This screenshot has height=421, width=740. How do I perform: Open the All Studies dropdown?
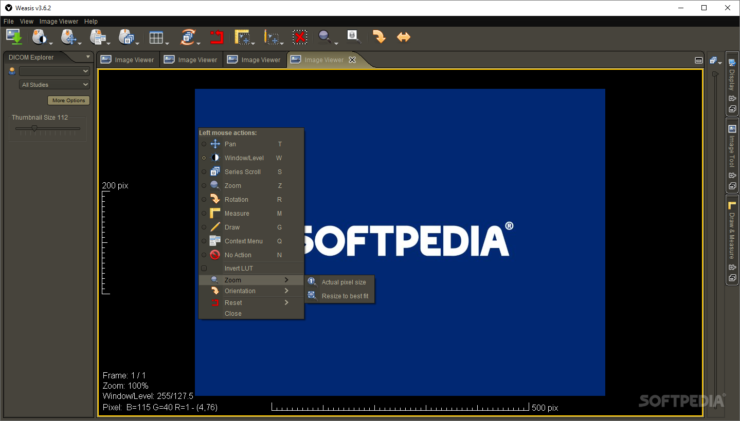tap(55, 85)
